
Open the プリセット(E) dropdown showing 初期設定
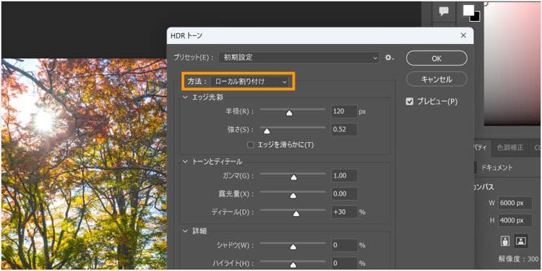pyautogui.click(x=299, y=58)
